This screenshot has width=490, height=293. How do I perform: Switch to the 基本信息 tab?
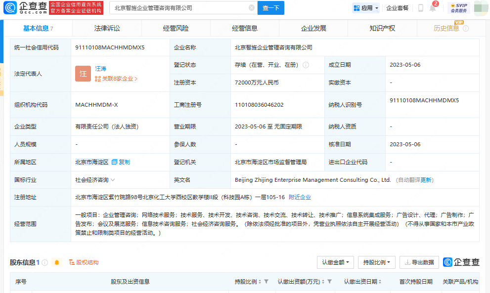pyautogui.click(x=38, y=29)
